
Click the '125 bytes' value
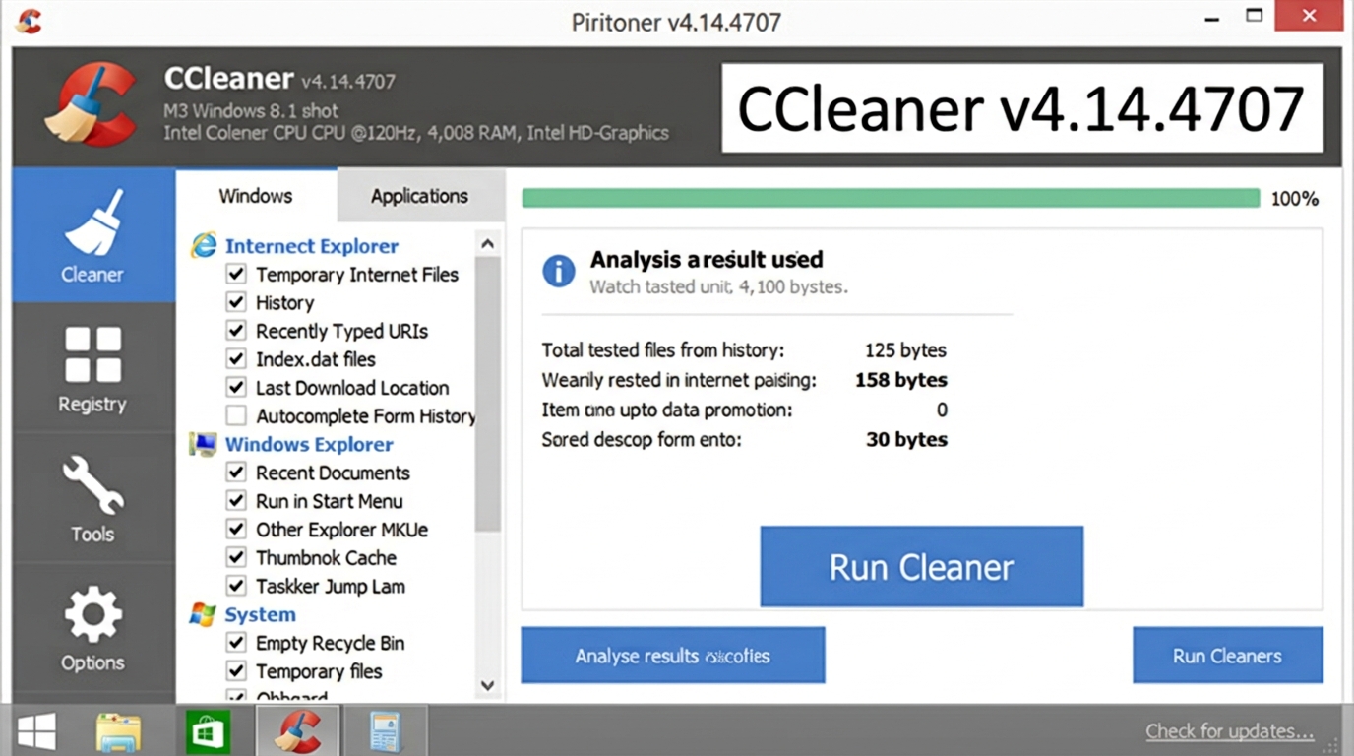pyautogui.click(x=905, y=350)
